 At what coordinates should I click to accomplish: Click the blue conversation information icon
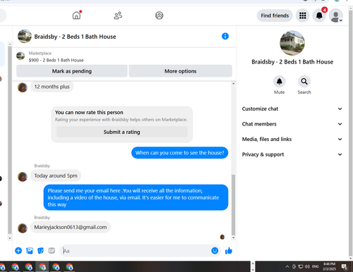pyautogui.click(x=225, y=36)
